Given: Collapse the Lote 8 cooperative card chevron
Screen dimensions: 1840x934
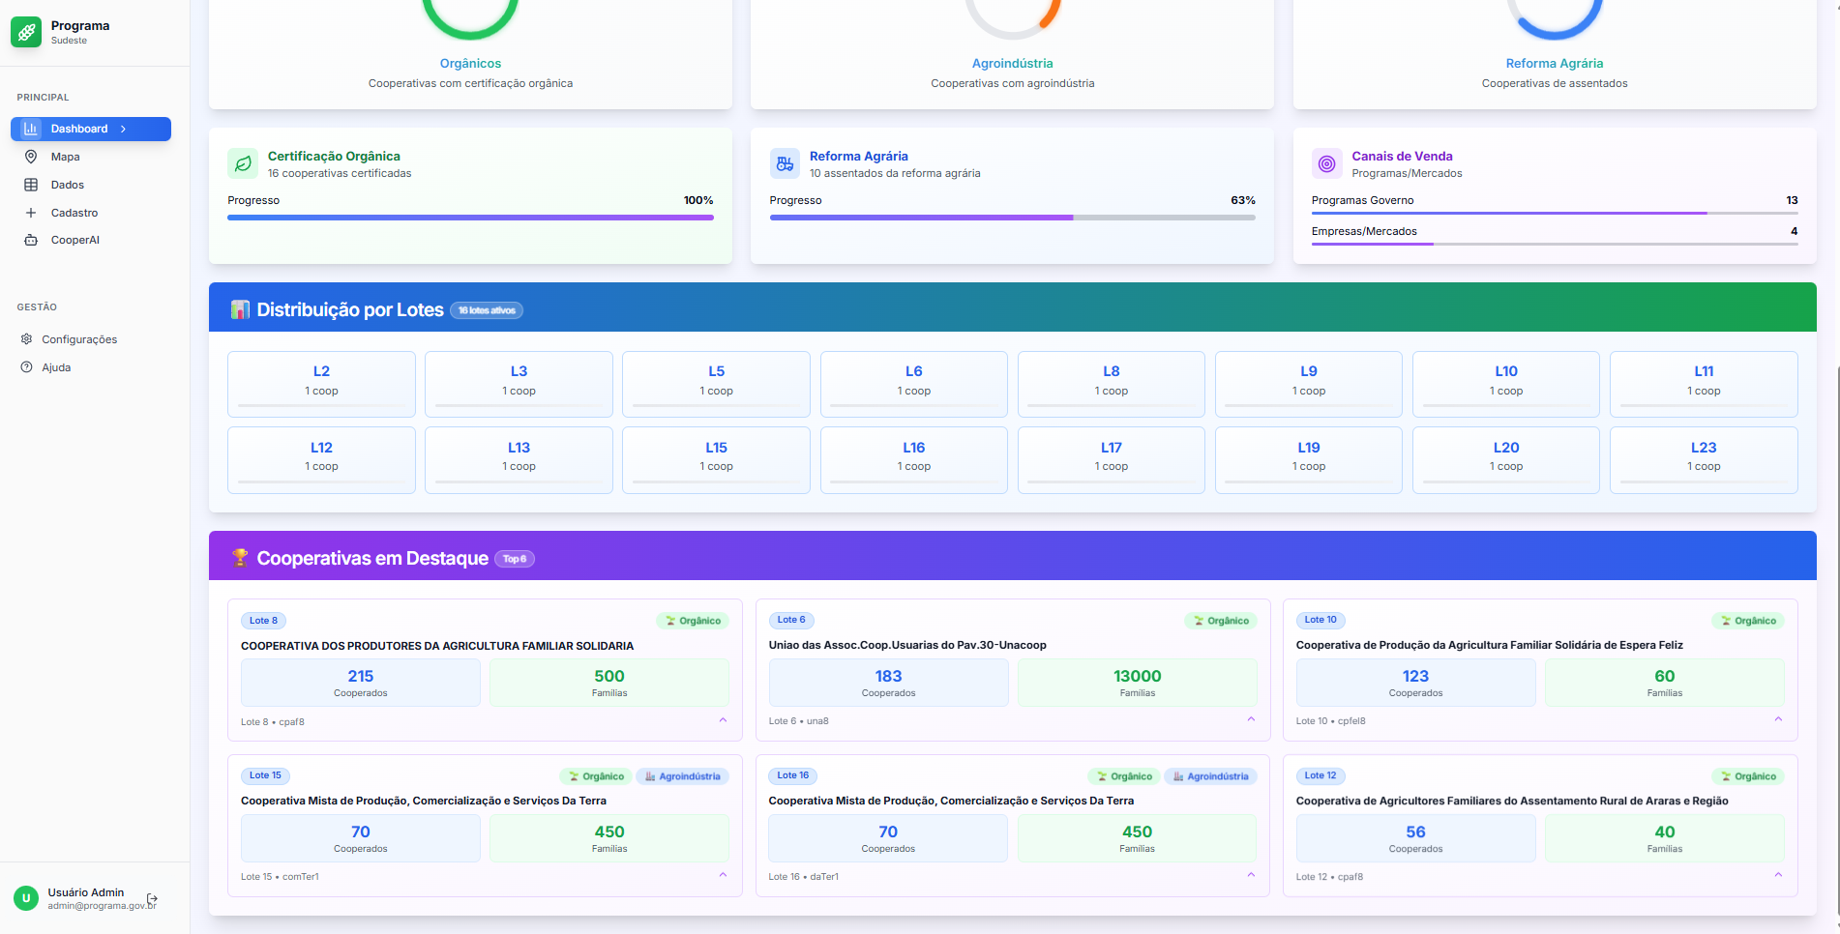Looking at the screenshot, I should coord(723,720).
